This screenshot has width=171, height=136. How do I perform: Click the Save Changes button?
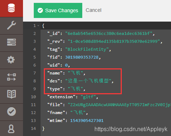(58, 10)
